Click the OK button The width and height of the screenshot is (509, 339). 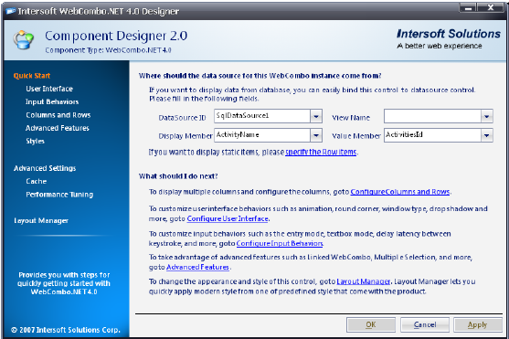(371, 324)
